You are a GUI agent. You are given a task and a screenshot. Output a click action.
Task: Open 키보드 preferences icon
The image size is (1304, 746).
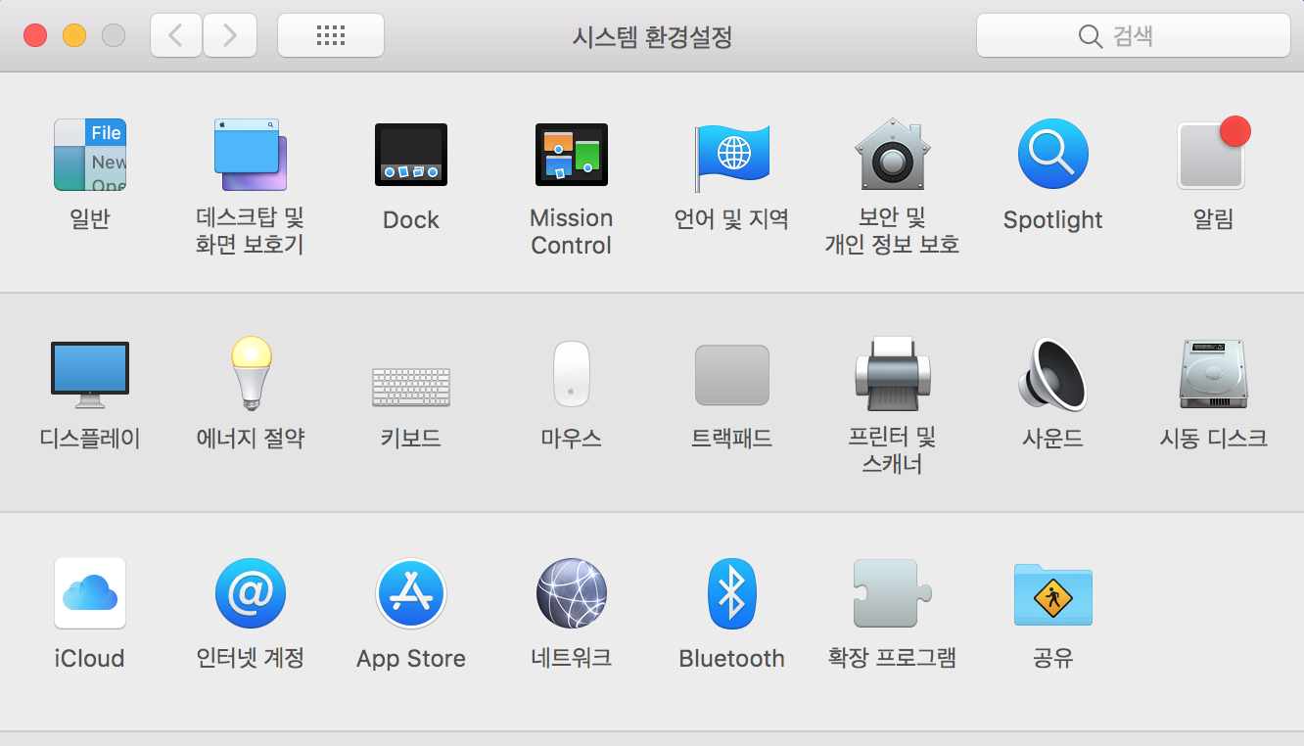[x=411, y=387]
